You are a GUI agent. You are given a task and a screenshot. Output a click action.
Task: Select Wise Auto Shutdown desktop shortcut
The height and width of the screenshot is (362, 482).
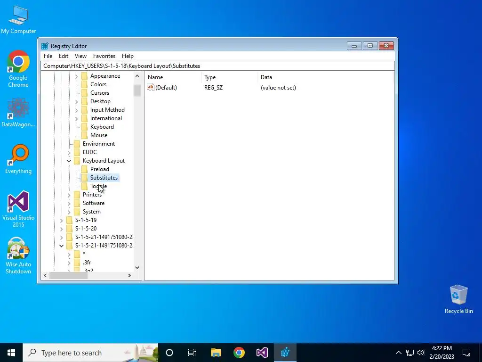coord(18,255)
